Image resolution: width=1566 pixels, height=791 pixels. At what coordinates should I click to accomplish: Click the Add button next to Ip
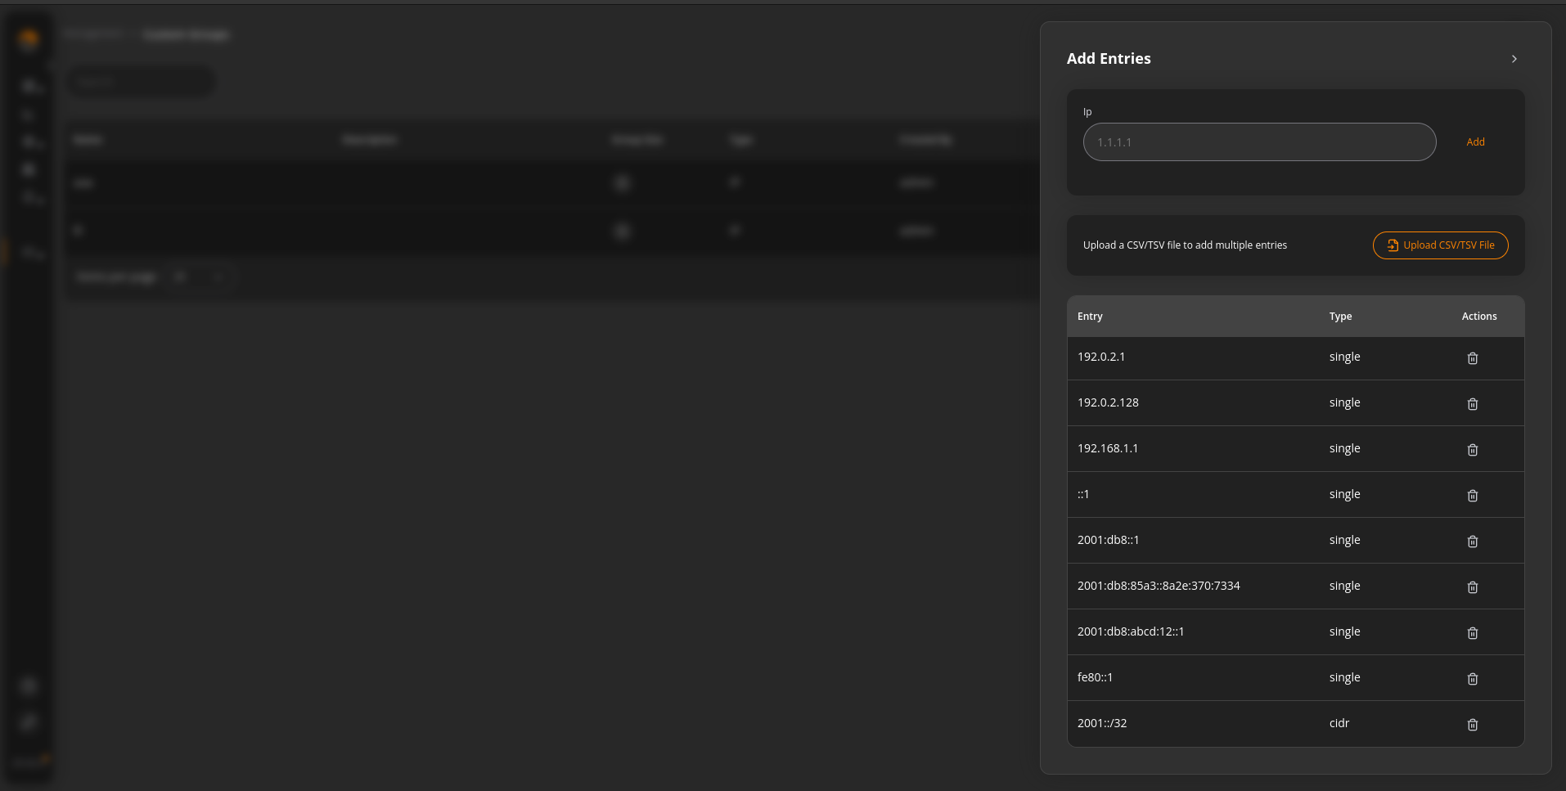1474,142
